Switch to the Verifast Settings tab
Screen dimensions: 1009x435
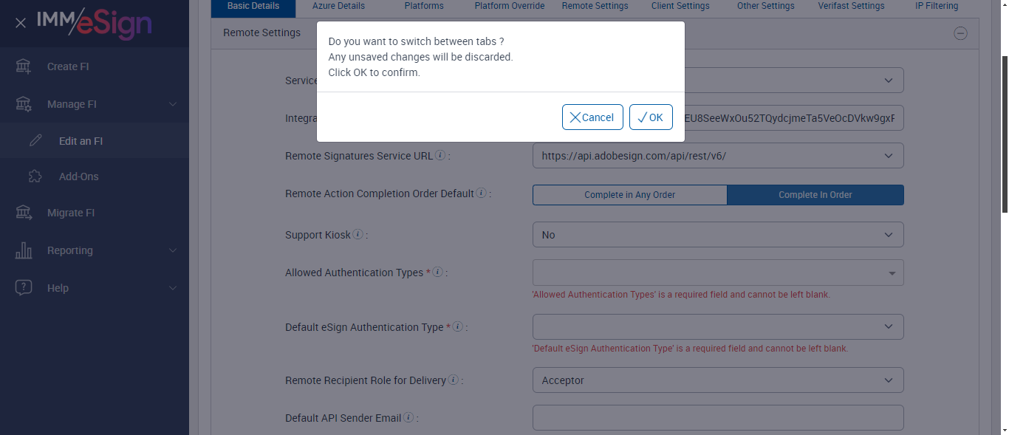coord(851,7)
